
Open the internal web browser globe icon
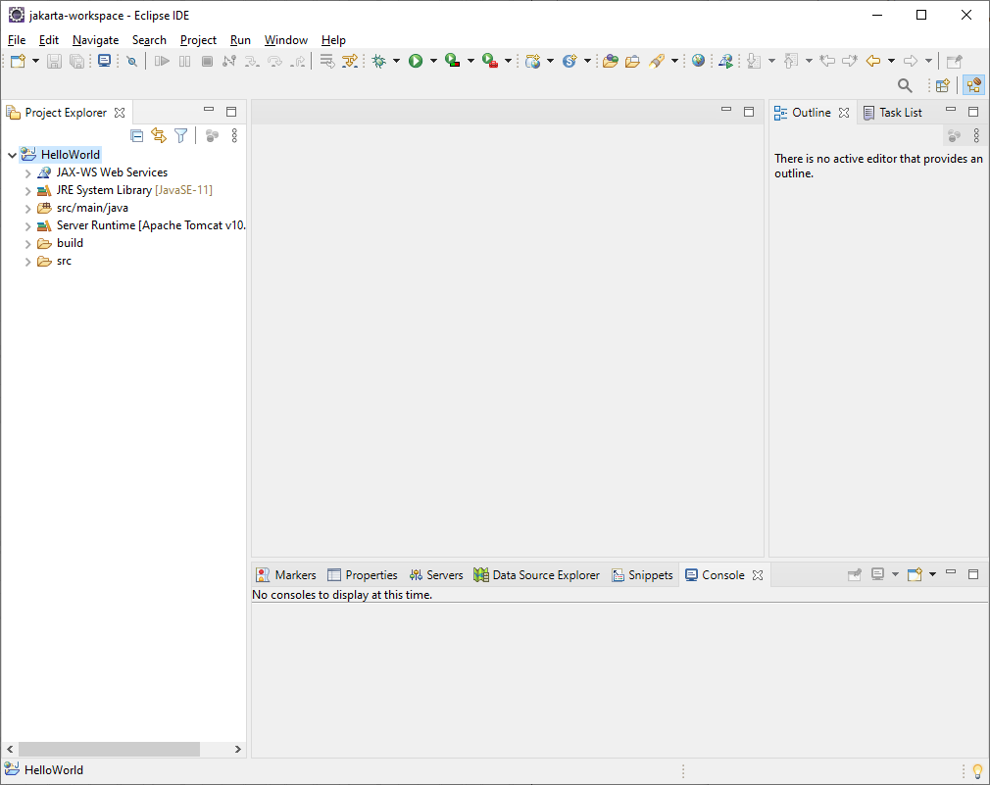click(x=699, y=61)
